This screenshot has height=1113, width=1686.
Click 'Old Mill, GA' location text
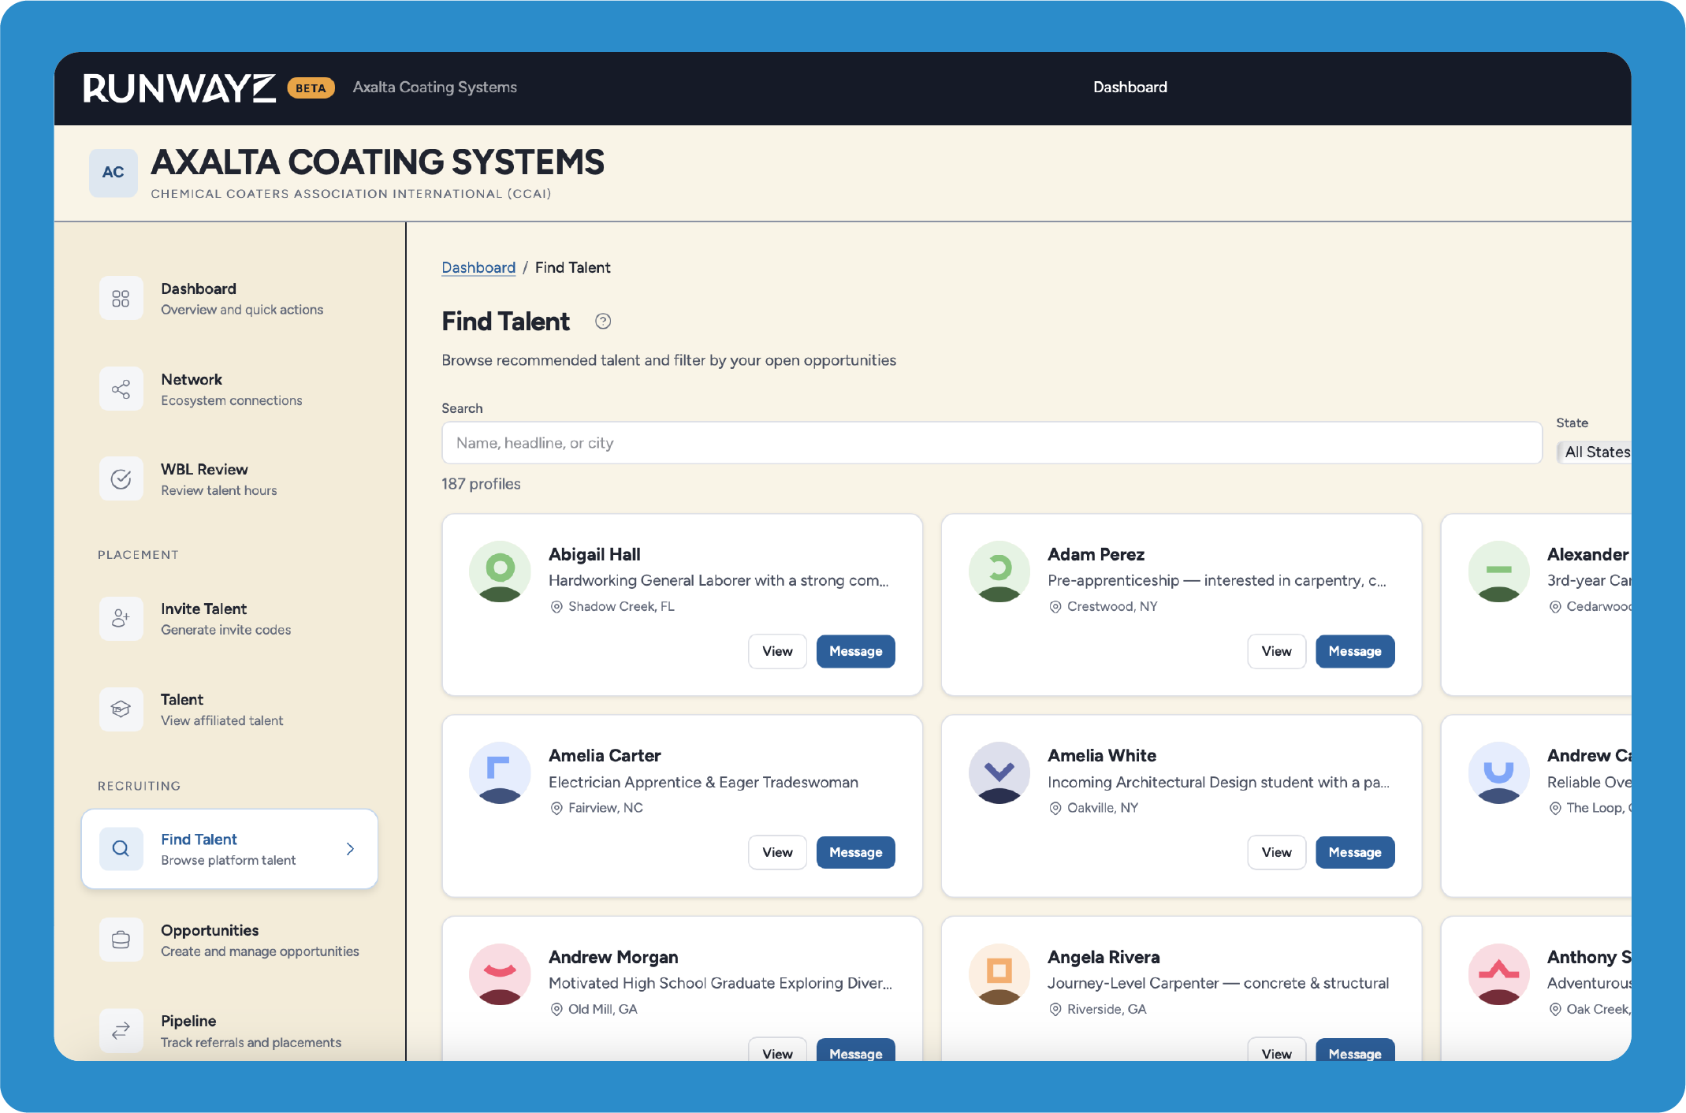602,1010
